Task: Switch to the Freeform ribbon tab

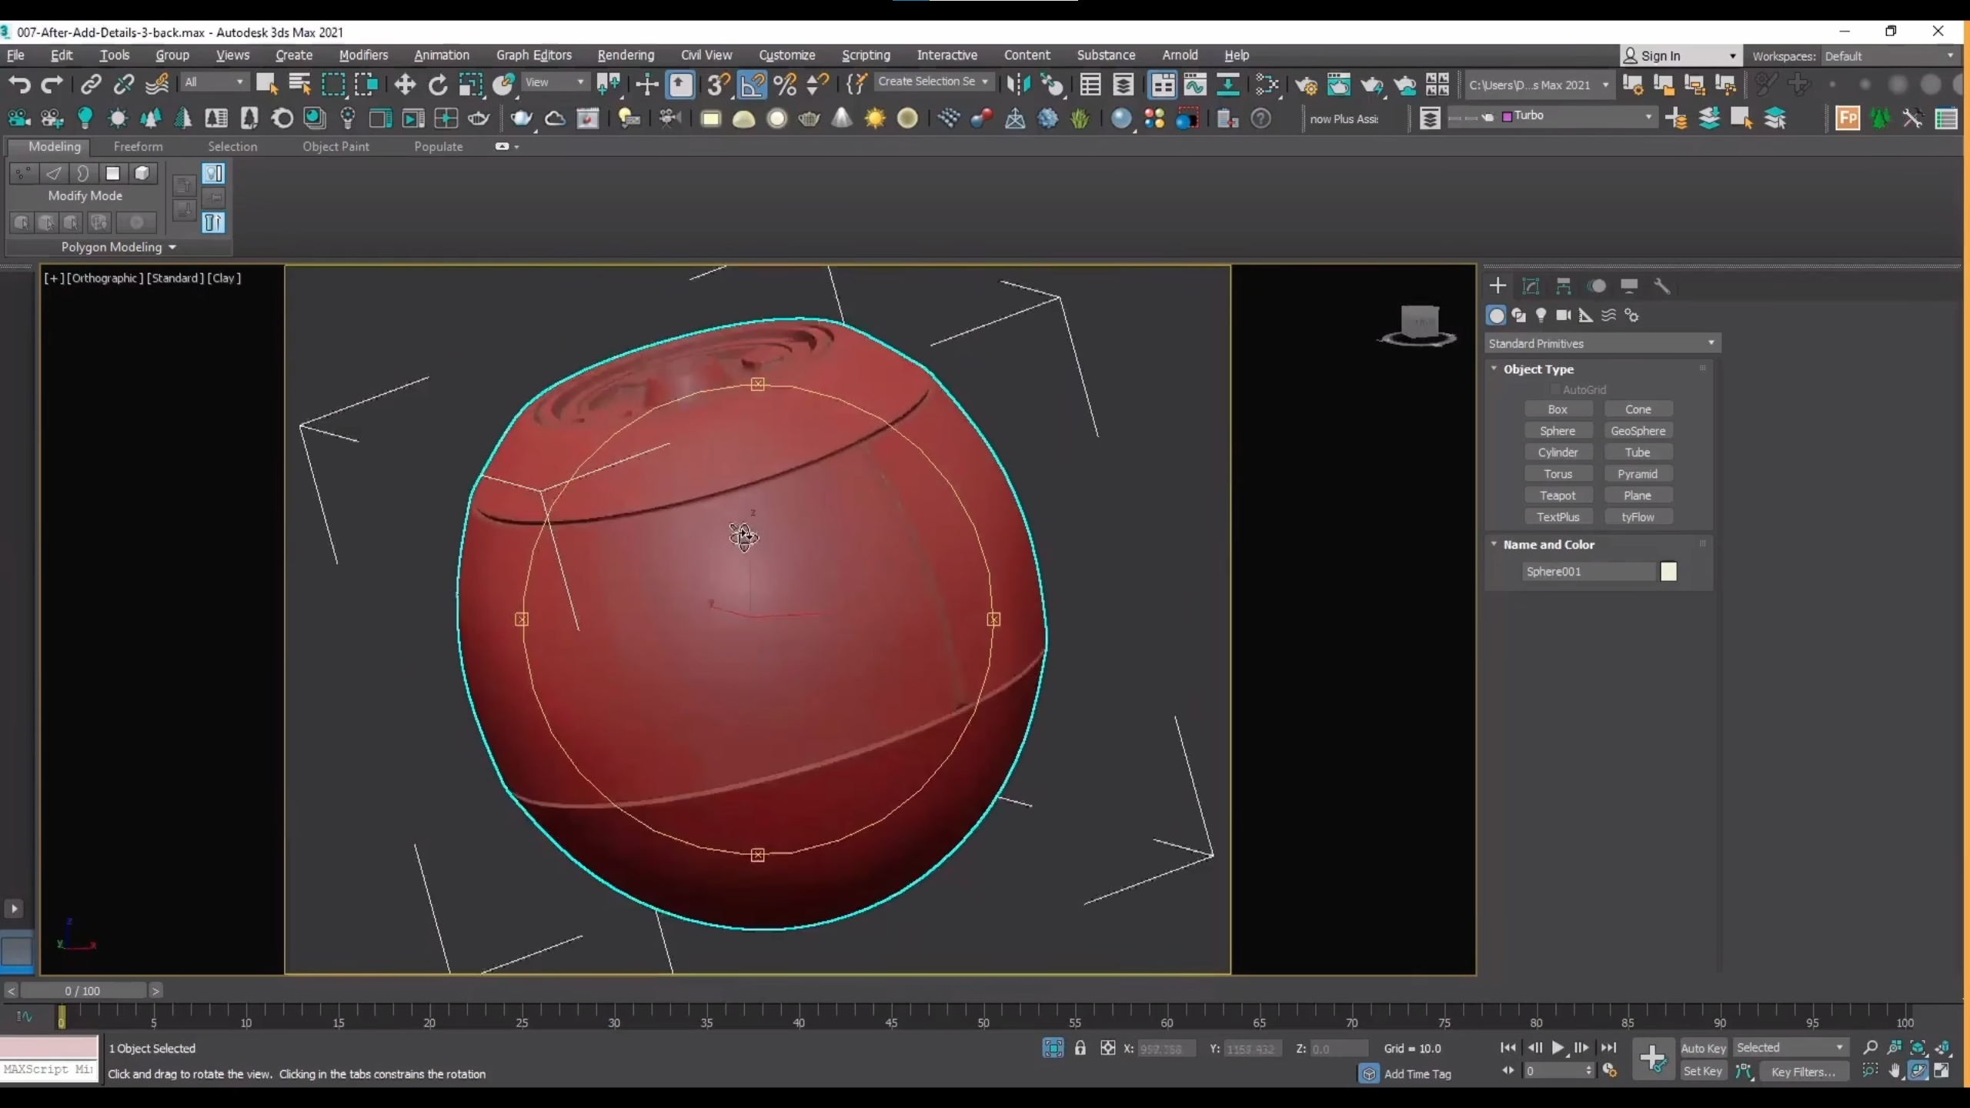Action: [x=138, y=146]
